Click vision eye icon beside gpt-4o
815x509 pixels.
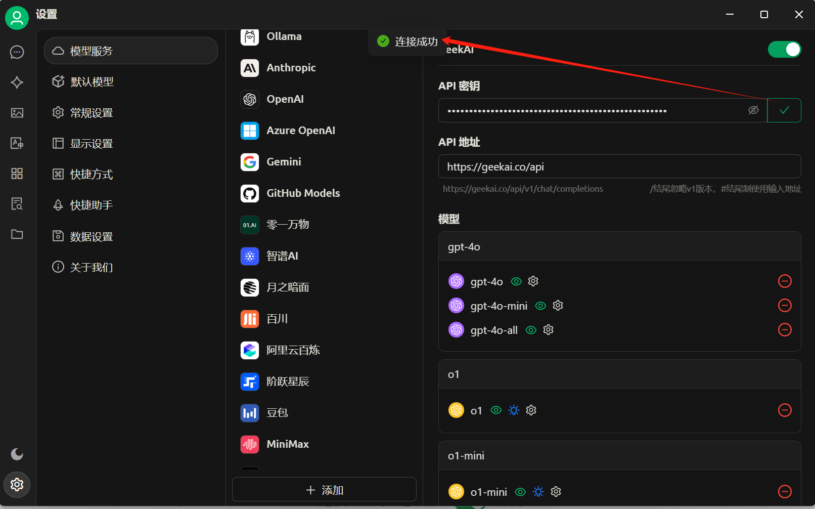point(516,281)
